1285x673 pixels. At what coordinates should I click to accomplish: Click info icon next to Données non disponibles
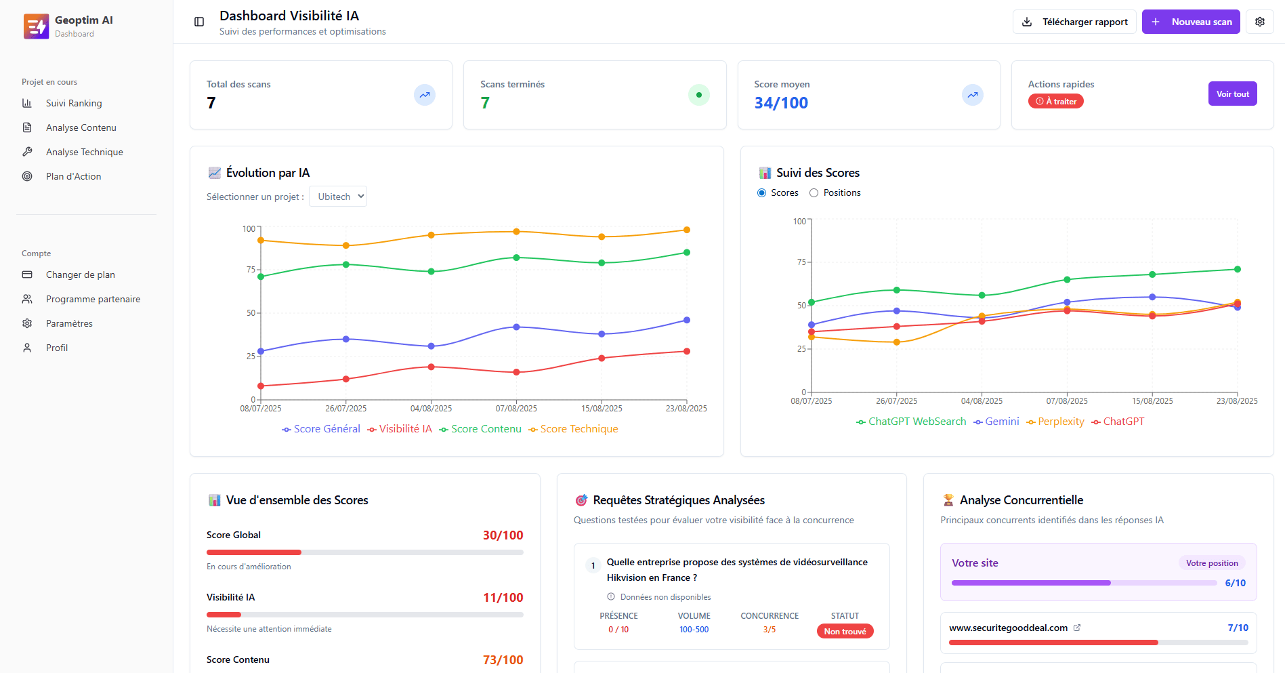611,597
